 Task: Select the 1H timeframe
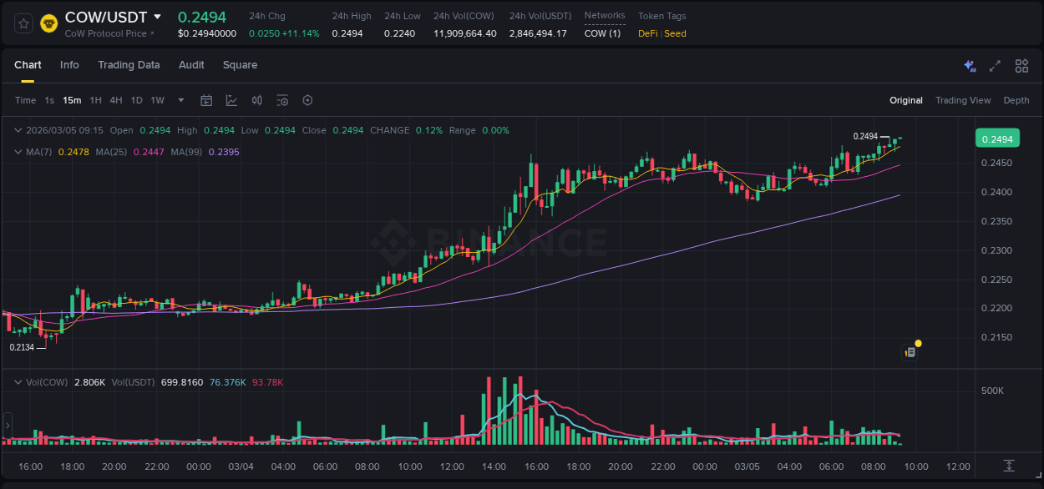pos(95,100)
